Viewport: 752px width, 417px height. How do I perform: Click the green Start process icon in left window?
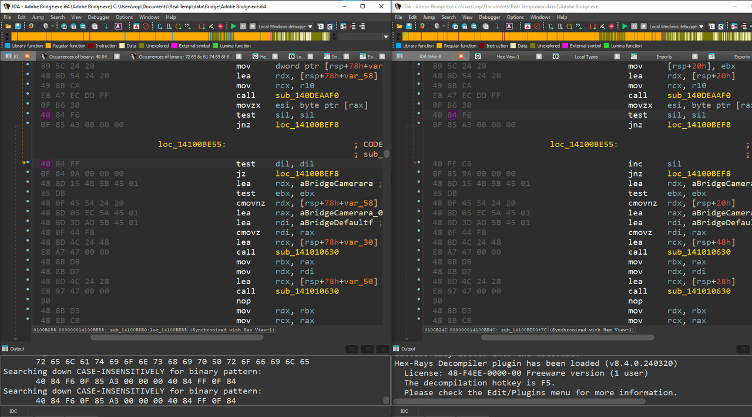pyautogui.click(x=233, y=26)
